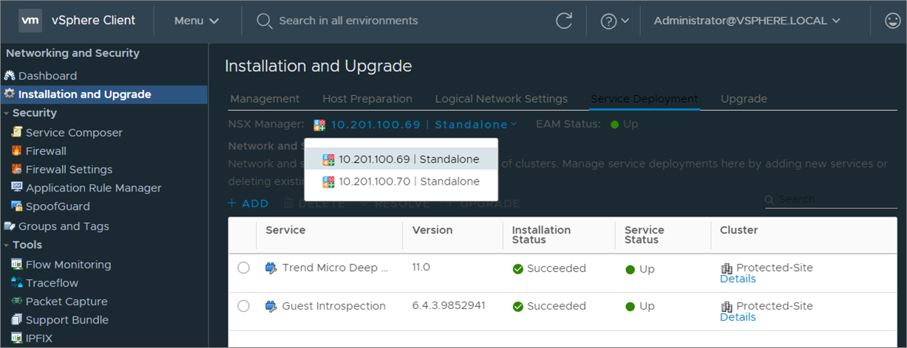Click the smiley feedback icon

coord(893,21)
